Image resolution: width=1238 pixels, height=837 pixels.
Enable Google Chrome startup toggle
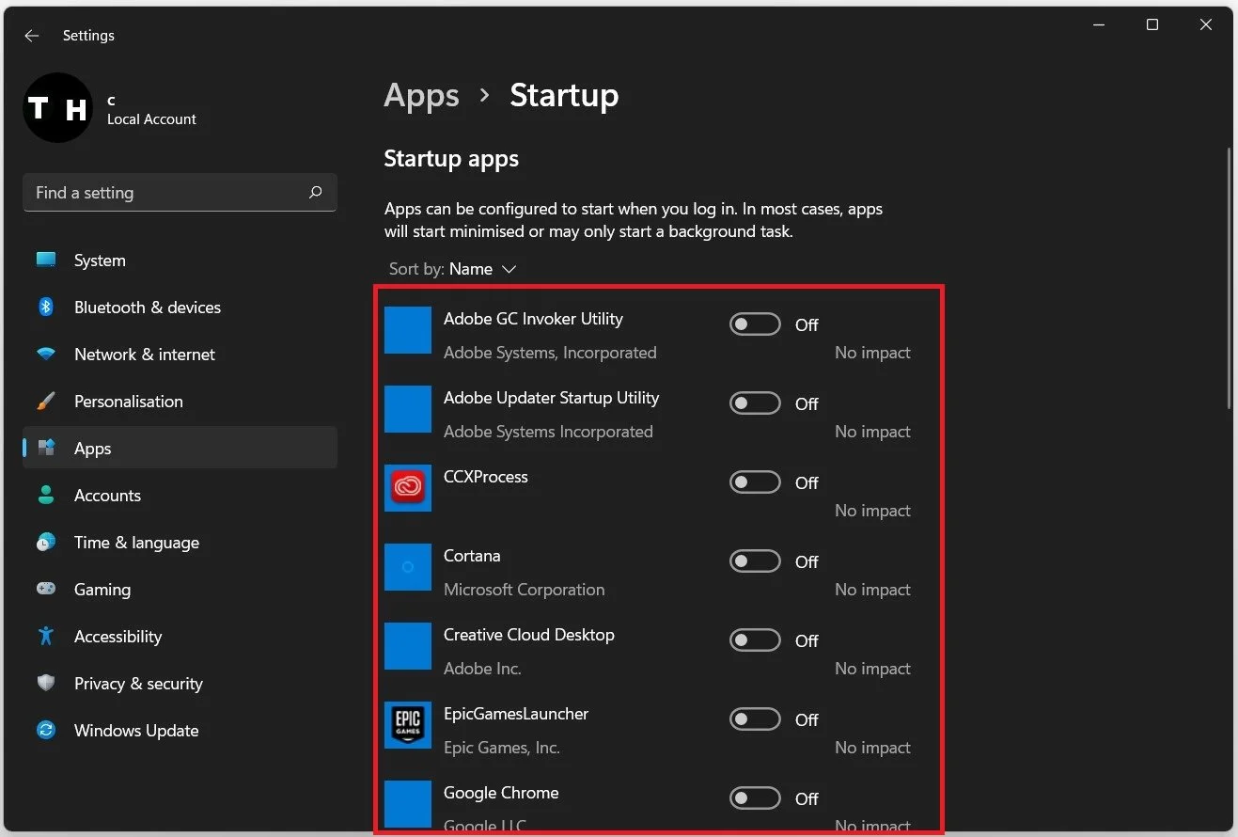(x=755, y=798)
